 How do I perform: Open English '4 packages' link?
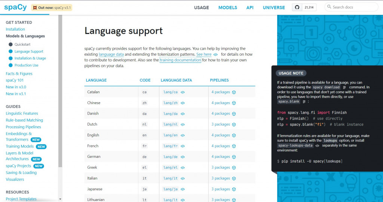221,135
